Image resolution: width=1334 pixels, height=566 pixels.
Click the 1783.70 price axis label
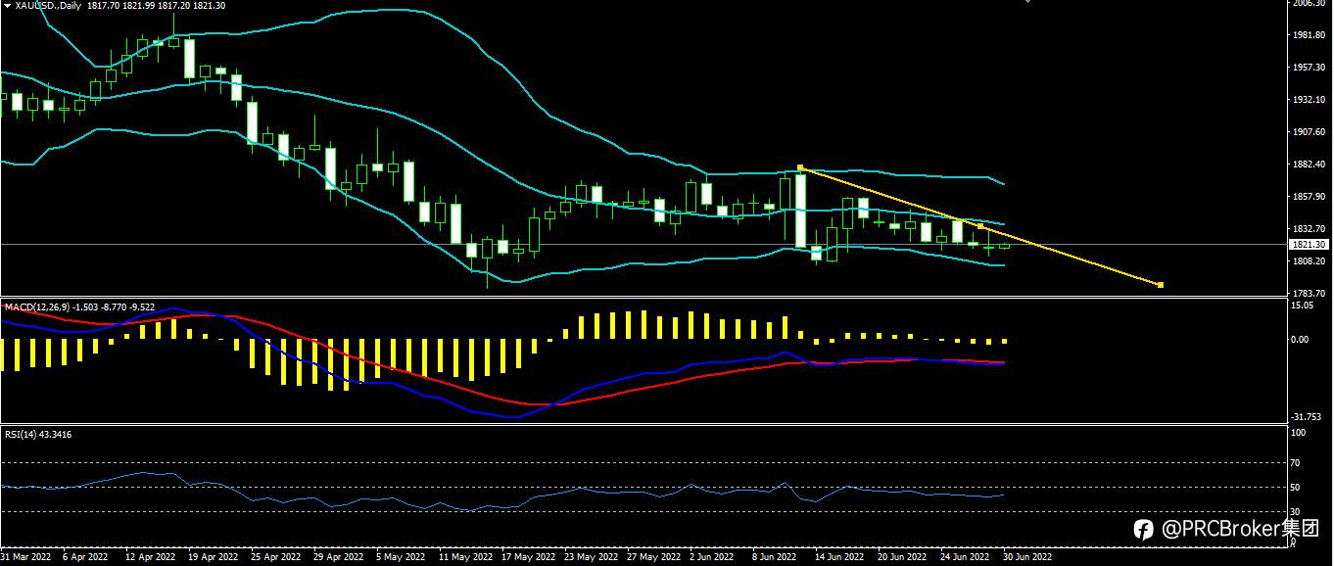tap(1309, 294)
